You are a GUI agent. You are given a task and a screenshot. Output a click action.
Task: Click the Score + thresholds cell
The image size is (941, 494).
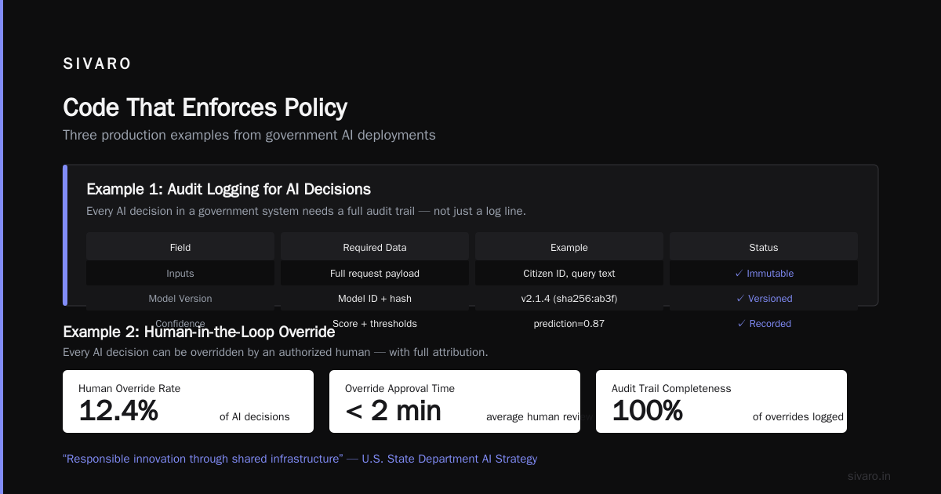pyautogui.click(x=375, y=323)
